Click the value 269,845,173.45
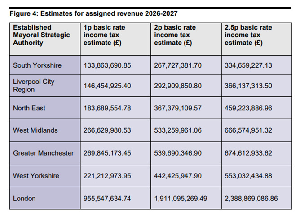Screen dimensions: 300x217 (107, 153)
